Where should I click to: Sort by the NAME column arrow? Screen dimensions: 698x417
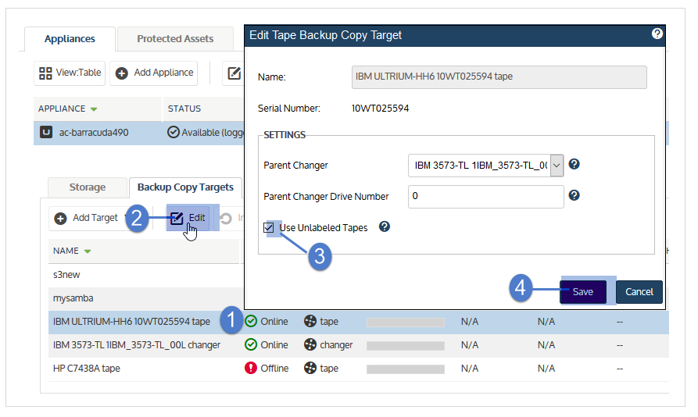tap(88, 251)
